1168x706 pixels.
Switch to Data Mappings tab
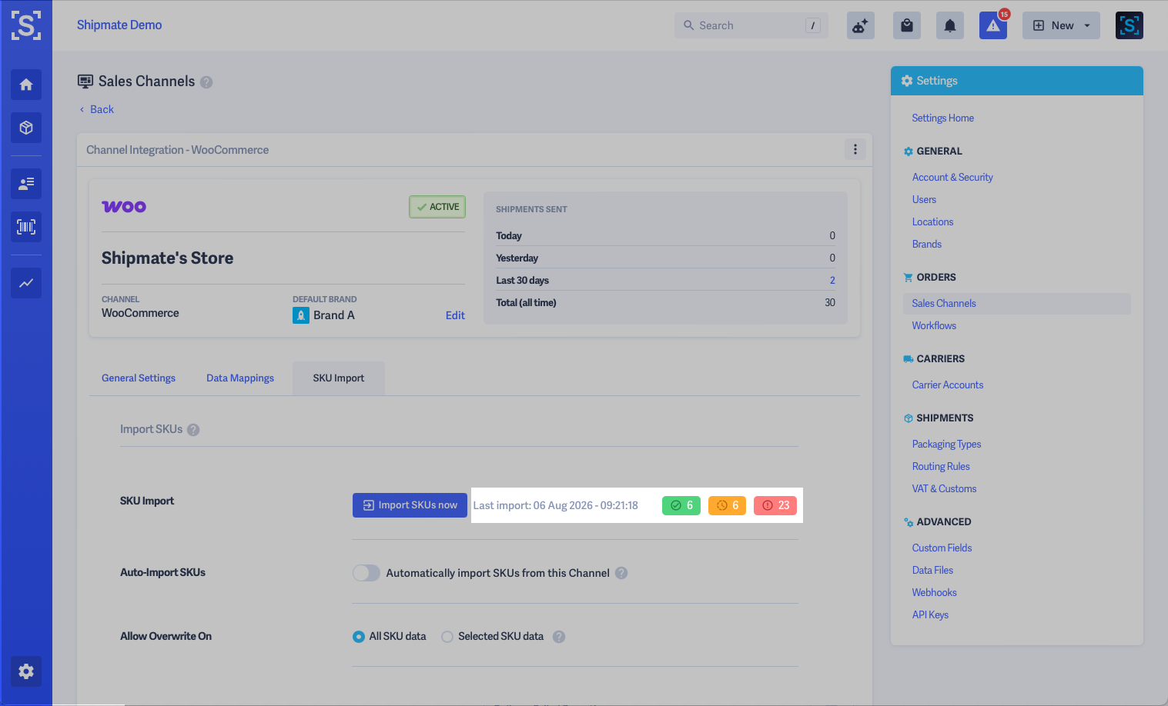click(x=240, y=378)
